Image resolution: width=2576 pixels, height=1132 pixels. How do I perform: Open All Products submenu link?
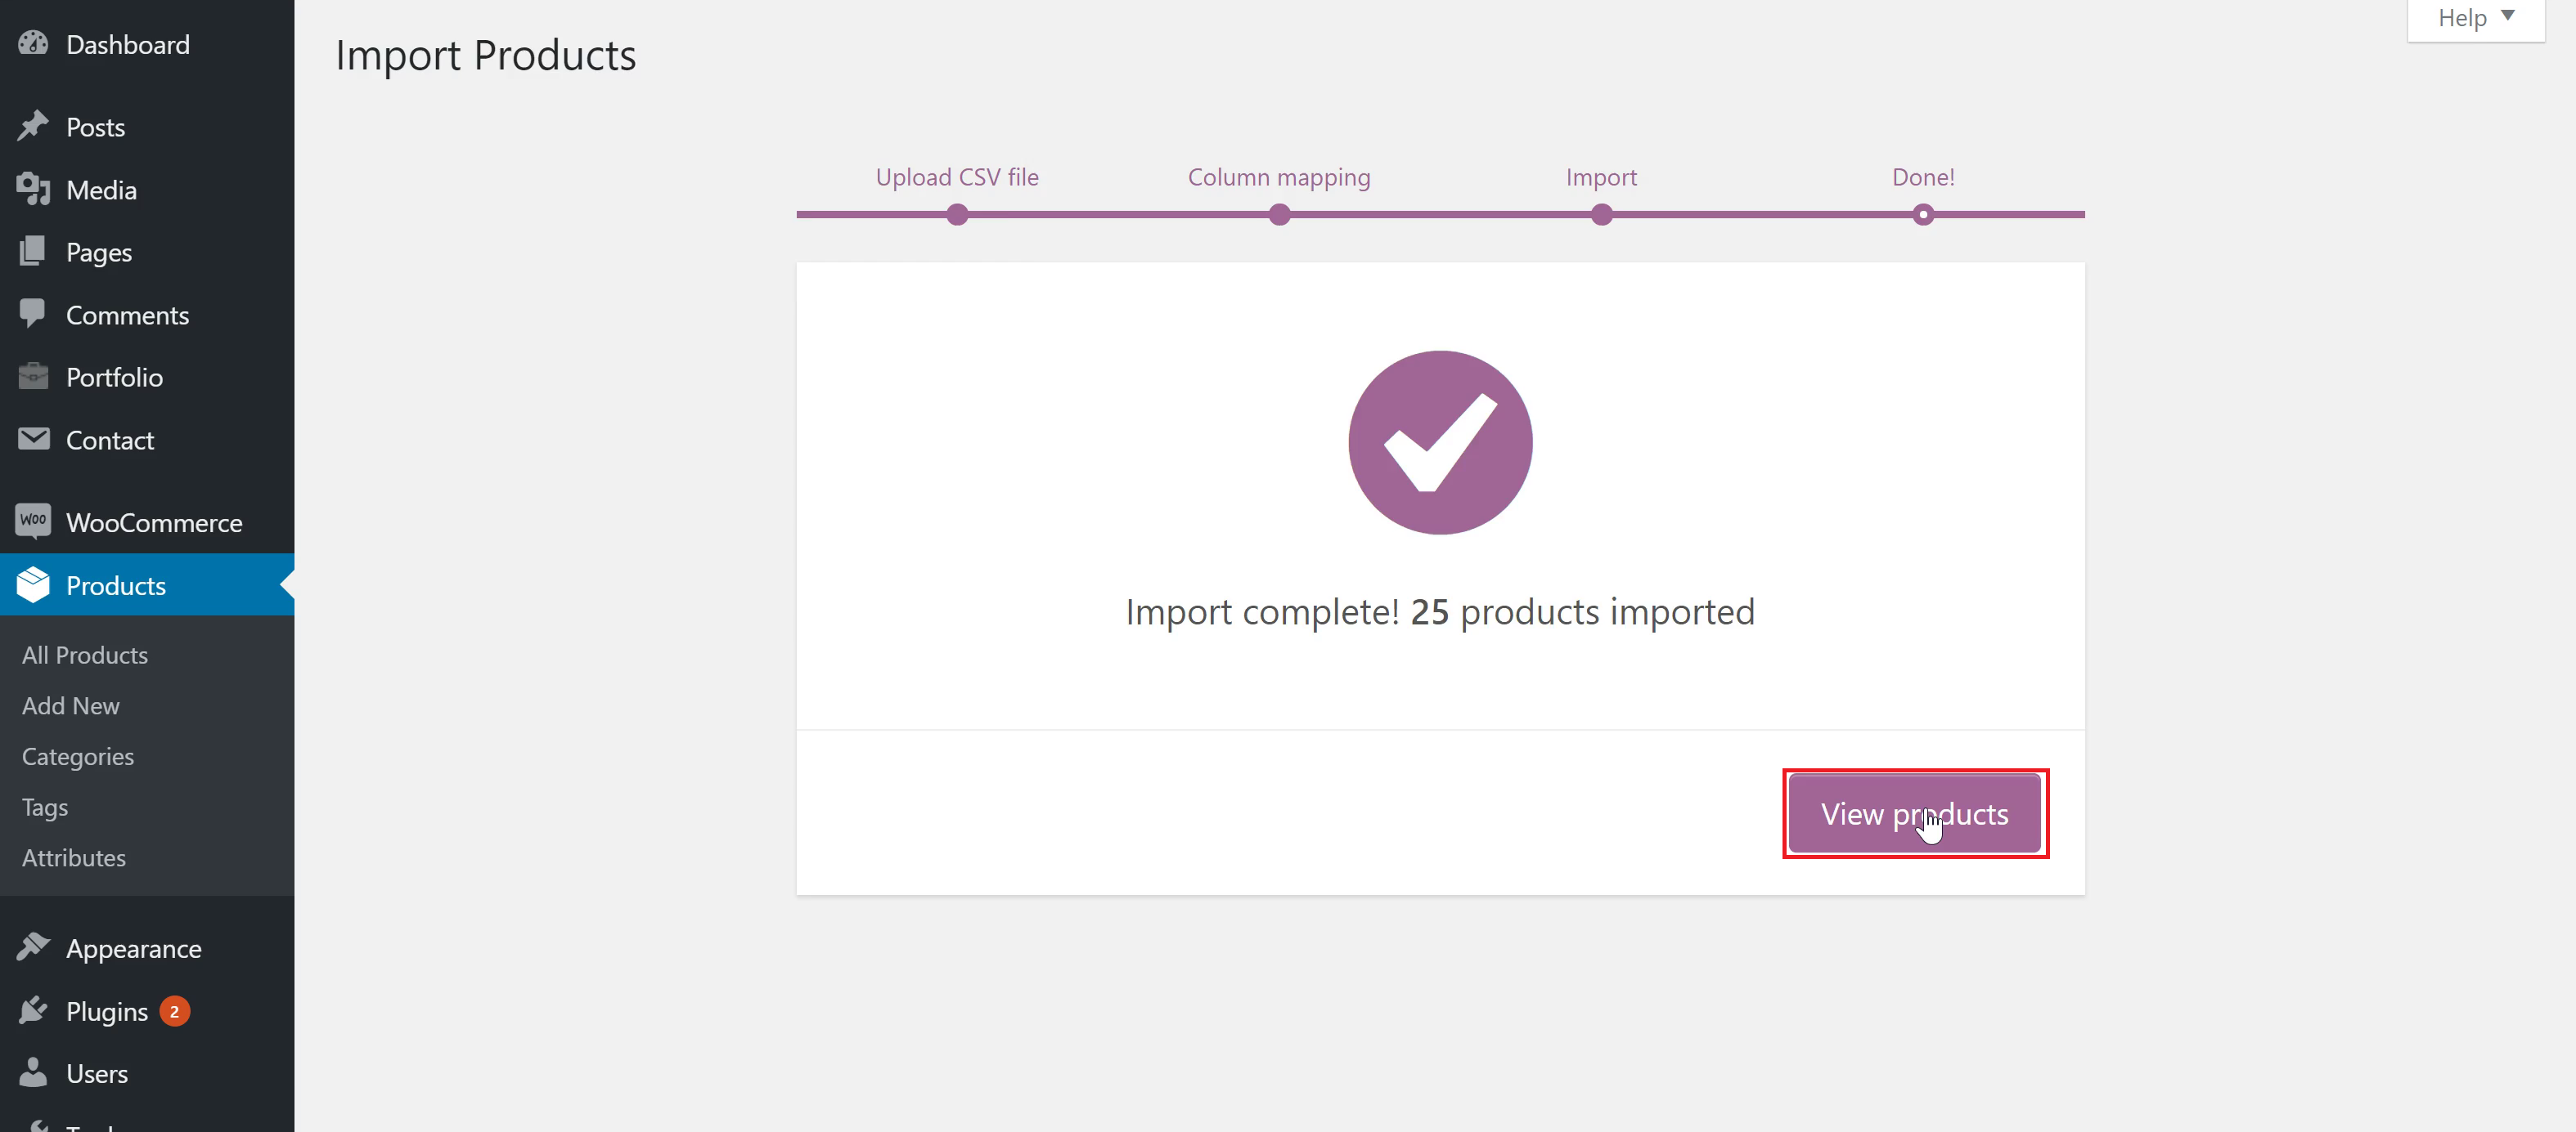[x=85, y=655]
